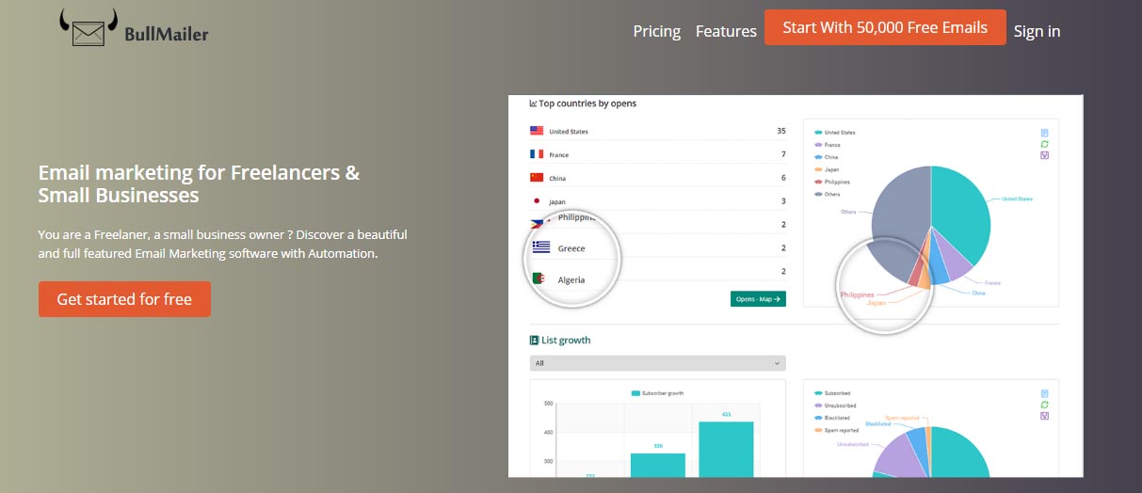Viewport: 1142px width, 493px height.
Task: Click the Greece flag icon
Action: [541, 247]
